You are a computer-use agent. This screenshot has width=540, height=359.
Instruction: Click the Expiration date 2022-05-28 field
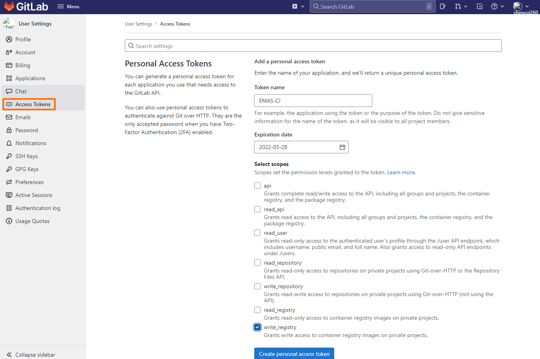pos(301,147)
